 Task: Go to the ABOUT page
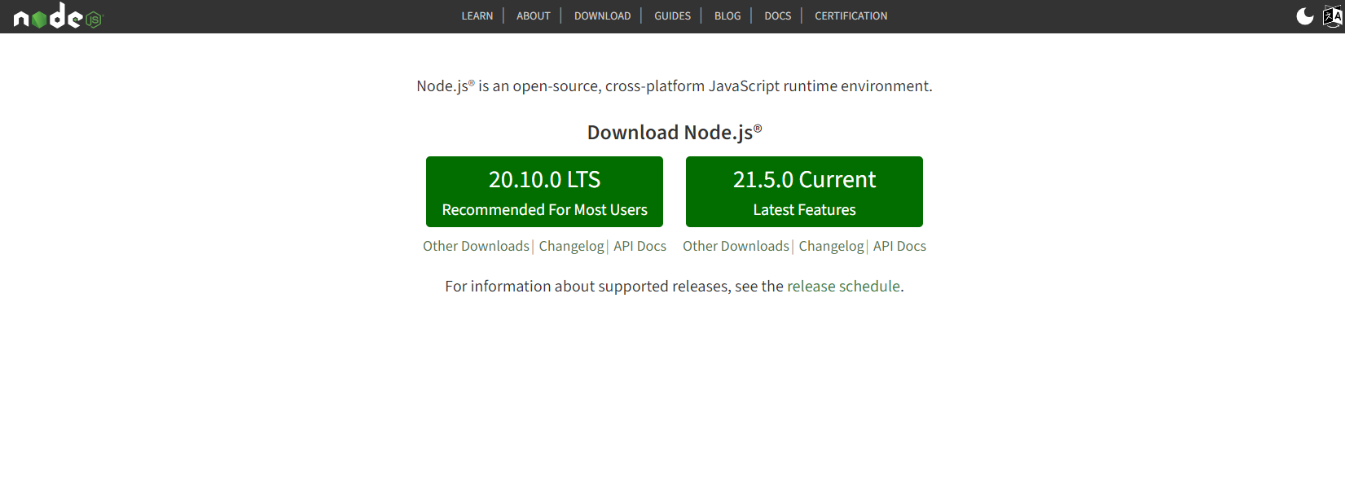point(534,15)
